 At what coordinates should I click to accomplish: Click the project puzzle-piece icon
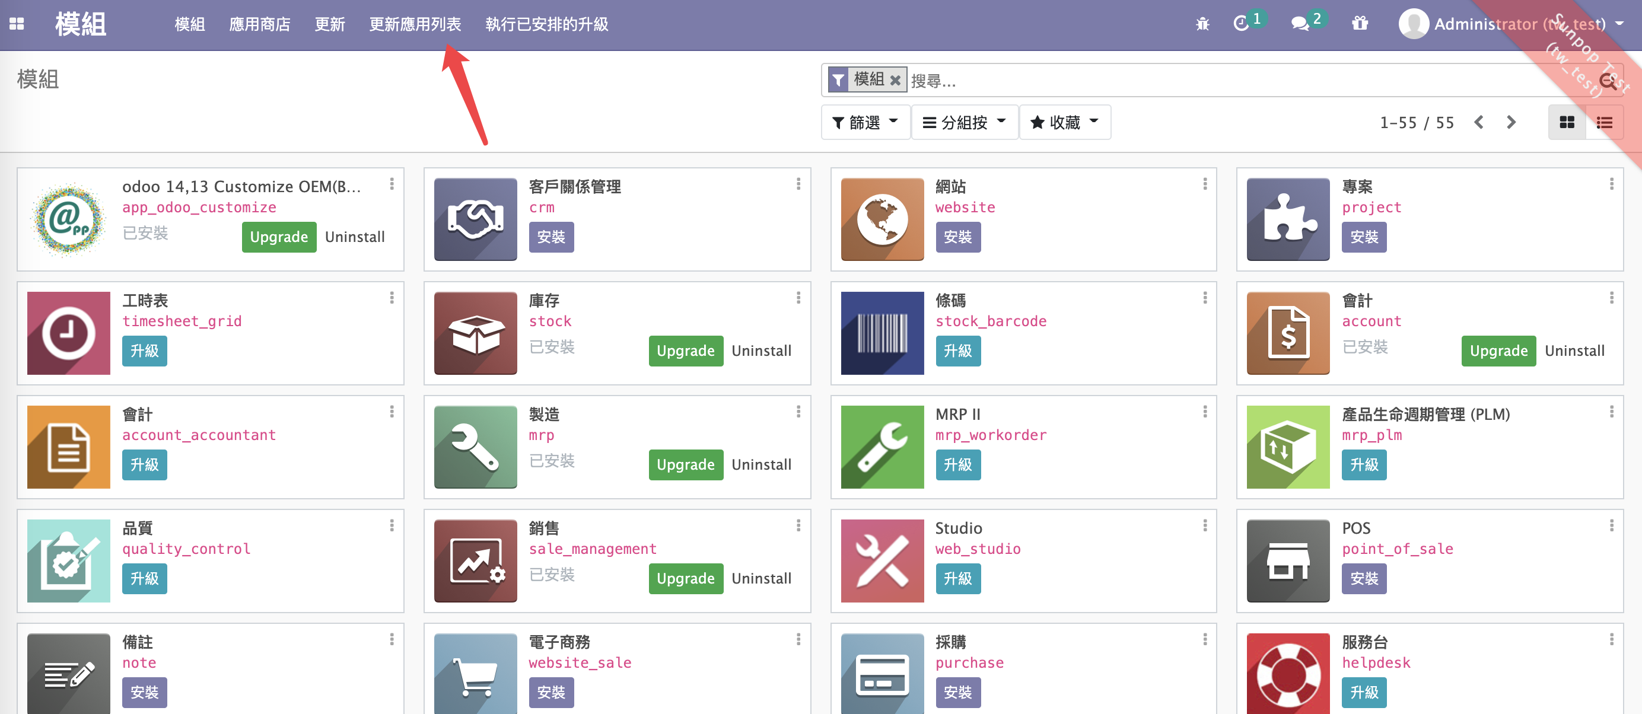(1288, 219)
